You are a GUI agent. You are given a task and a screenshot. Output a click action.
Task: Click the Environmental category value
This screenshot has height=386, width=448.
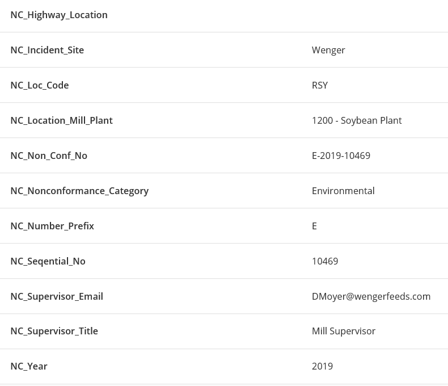click(343, 191)
